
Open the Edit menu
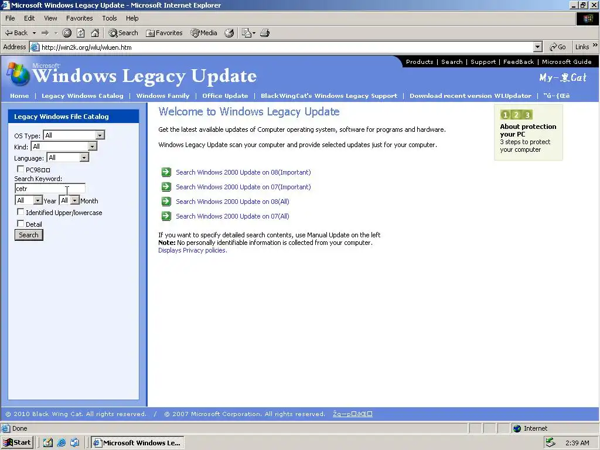pyautogui.click(x=29, y=18)
